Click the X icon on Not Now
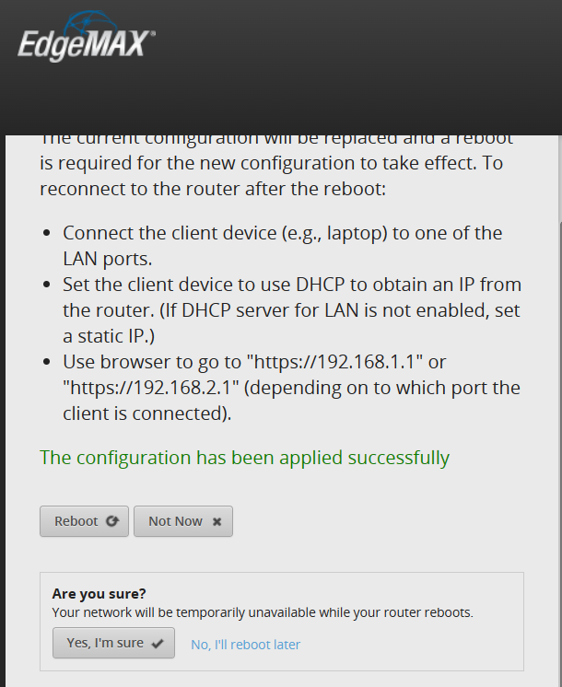This screenshot has height=687, width=562. [x=217, y=521]
